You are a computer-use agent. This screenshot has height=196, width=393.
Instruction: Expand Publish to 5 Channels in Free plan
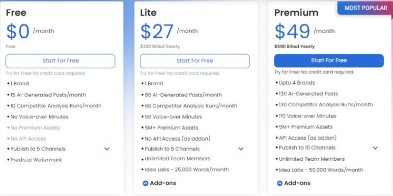(107, 149)
